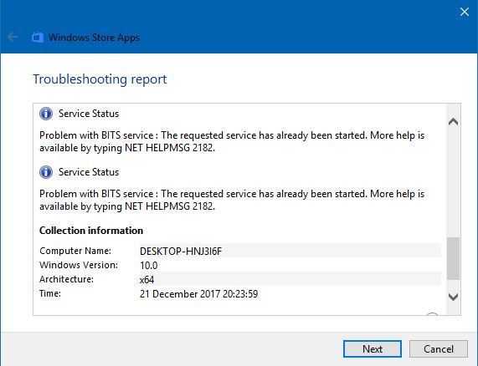Cancel the troubleshooter dialog
This screenshot has width=478, height=366.
tap(439, 348)
